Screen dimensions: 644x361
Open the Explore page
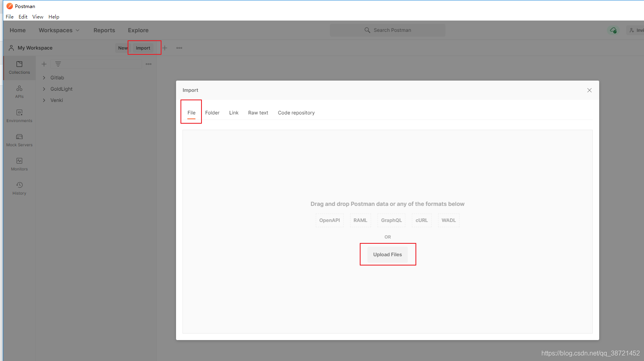[138, 30]
